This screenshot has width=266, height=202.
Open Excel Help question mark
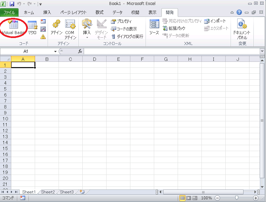pyautogui.click(x=239, y=12)
